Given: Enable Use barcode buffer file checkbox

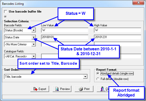Looking at the screenshot, I should [6, 12].
